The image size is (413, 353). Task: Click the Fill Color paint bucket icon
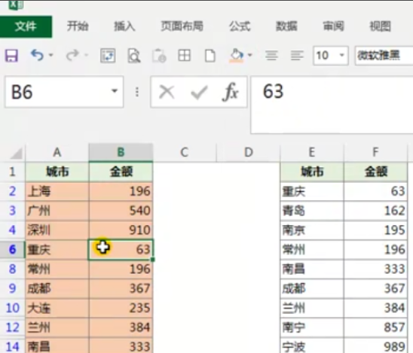pos(236,56)
